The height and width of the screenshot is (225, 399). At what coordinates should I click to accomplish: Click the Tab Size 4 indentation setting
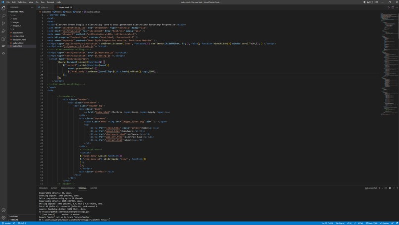[x=340, y=223]
